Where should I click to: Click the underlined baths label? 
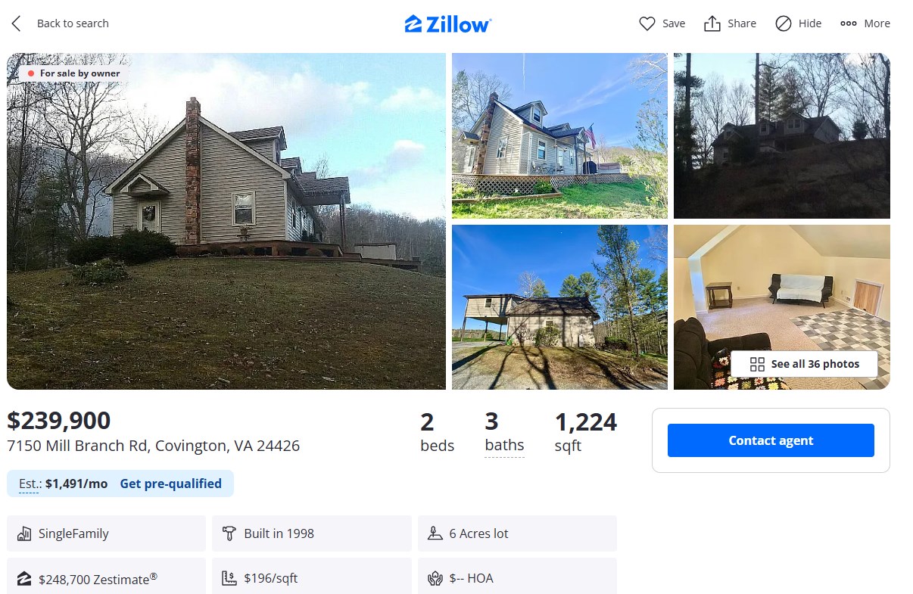point(504,446)
